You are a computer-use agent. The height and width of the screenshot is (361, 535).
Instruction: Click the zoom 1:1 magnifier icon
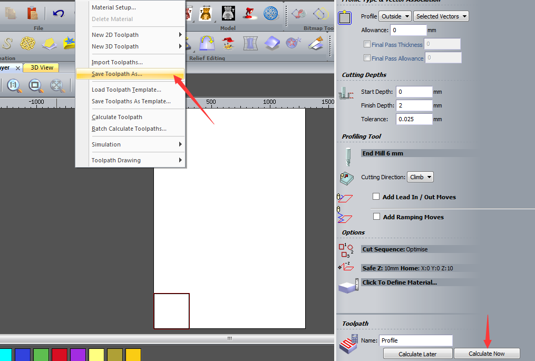pos(14,85)
